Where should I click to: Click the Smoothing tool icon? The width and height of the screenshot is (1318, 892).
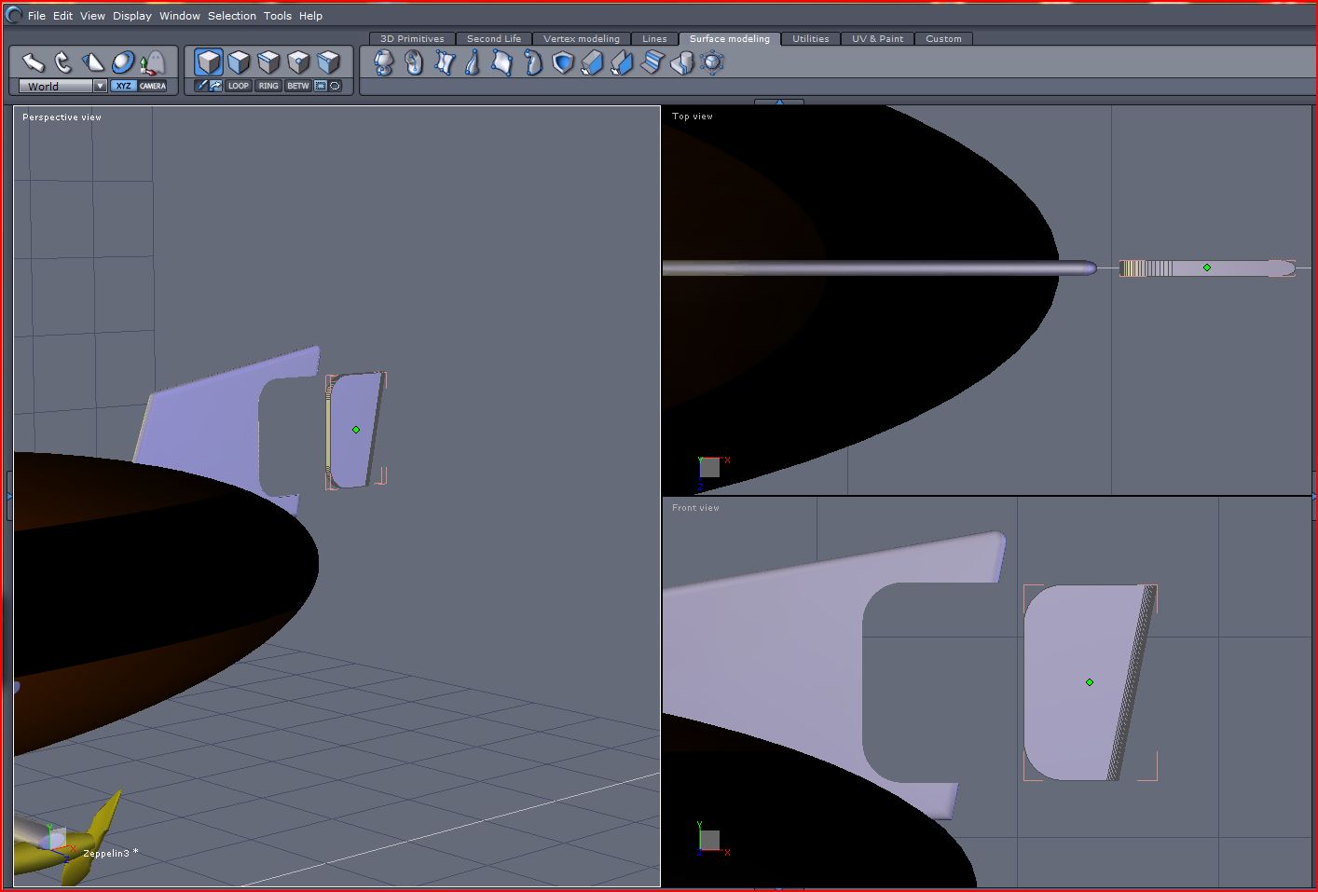(x=713, y=62)
